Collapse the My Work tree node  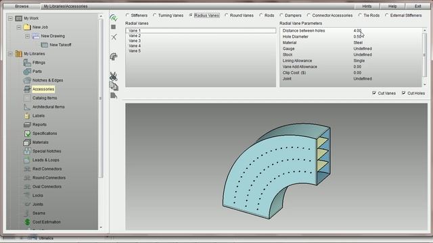(x=10, y=18)
